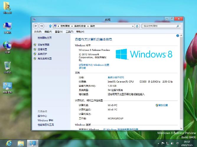
Task: Click the WORKGROUP value text
Action: coord(115,118)
